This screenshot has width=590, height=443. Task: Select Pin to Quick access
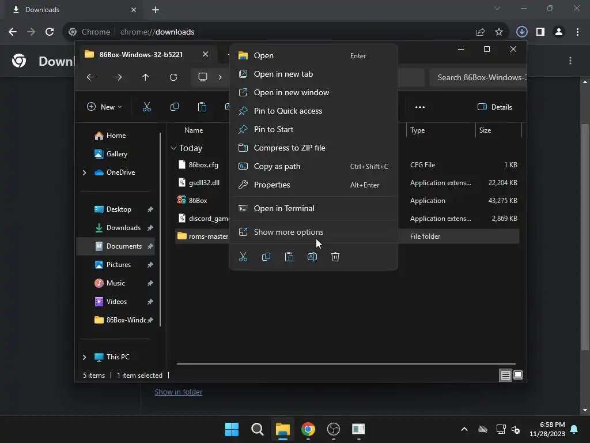point(313,111)
